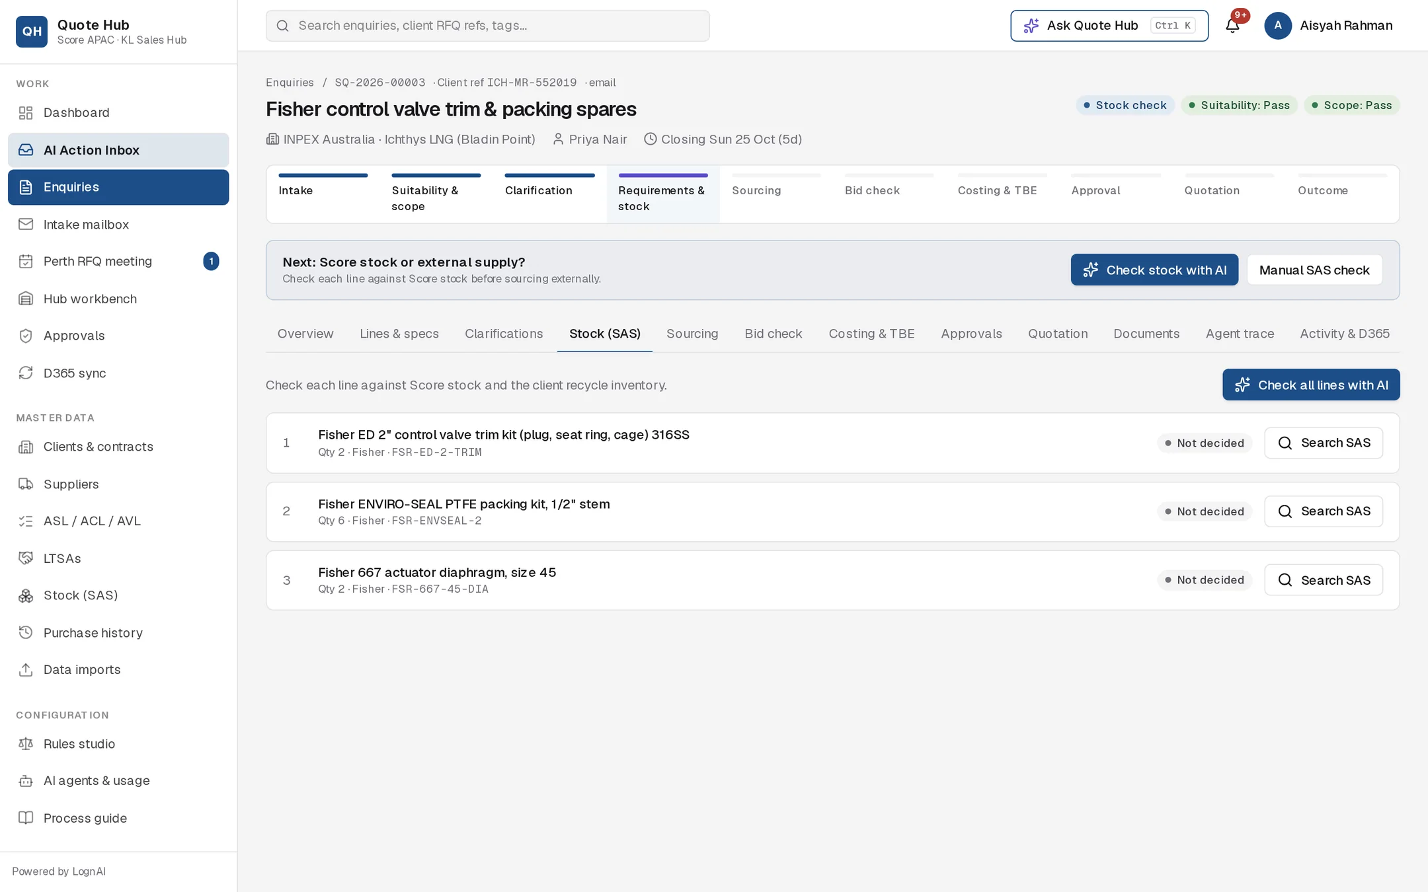Click the Stock (SAS) boxes icon in sidebar
1428x892 pixels.
coord(26,596)
